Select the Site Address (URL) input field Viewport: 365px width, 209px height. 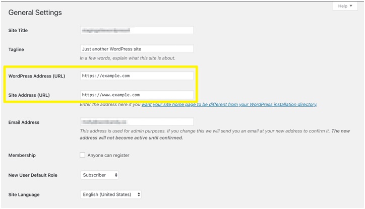pyautogui.click(x=137, y=95)
